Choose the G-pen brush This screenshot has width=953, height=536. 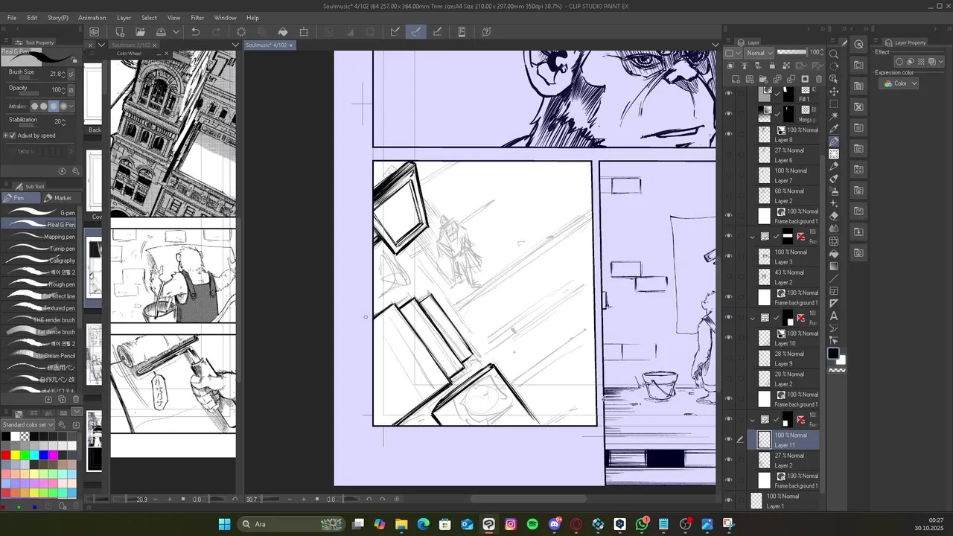[39, 213]
